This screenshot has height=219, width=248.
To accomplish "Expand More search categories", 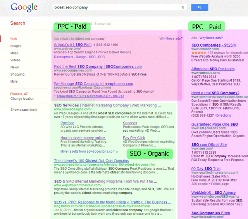I will tap(14, 82).
